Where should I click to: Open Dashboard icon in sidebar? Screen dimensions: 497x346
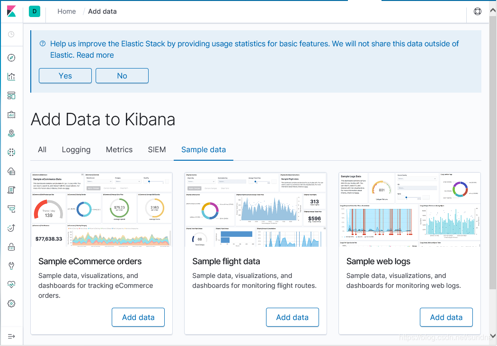(x=11, y=95)
